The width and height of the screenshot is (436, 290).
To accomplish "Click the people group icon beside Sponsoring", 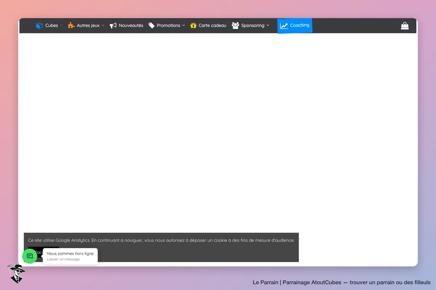I will [235, 25].
